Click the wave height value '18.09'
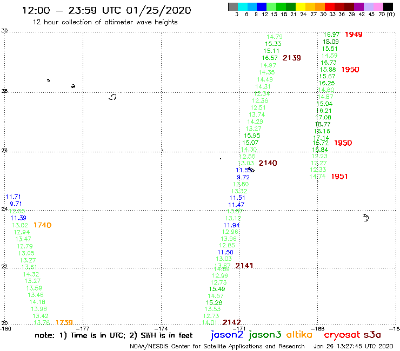The image size is (400, 351). pos(331,42)
